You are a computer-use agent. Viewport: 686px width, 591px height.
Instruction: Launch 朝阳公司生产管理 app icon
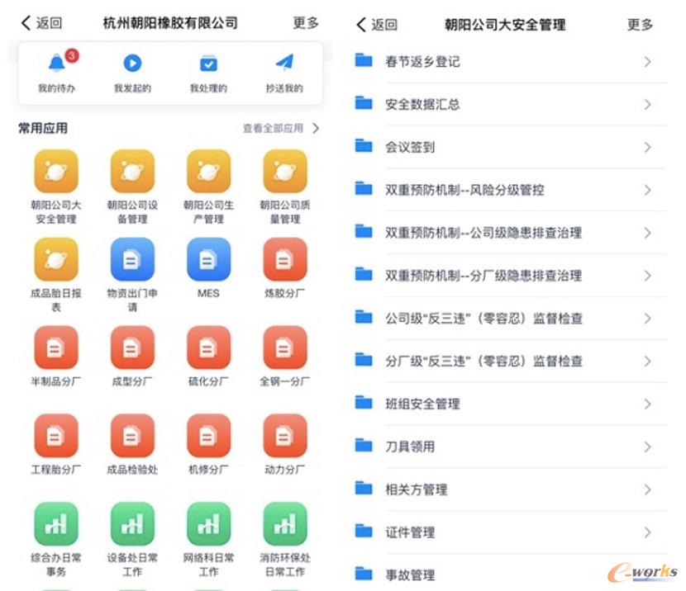pyautogui.click(x=208, y=171)
